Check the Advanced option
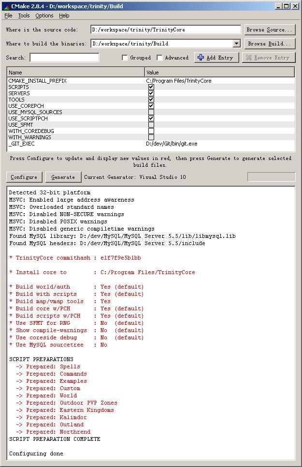The image size is (302, 467). coord(159,58)
